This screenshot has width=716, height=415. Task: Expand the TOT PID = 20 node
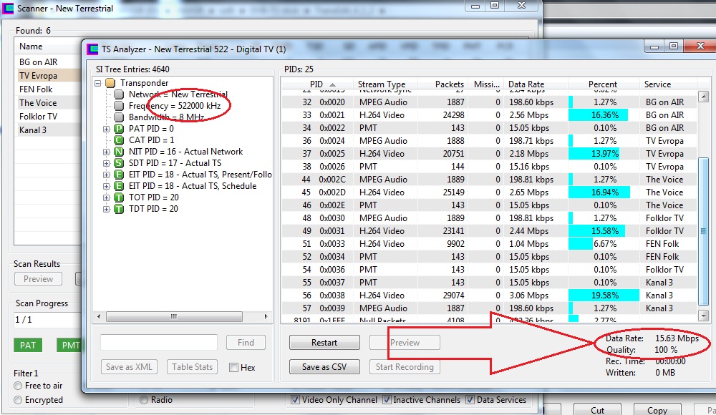coord(107,197)
